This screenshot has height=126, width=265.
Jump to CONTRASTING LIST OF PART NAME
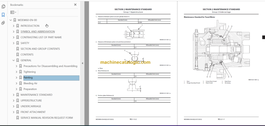(x=41, y=37)
